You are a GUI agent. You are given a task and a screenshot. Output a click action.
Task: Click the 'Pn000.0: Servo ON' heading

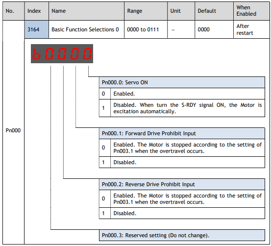[x=182, y=82]
